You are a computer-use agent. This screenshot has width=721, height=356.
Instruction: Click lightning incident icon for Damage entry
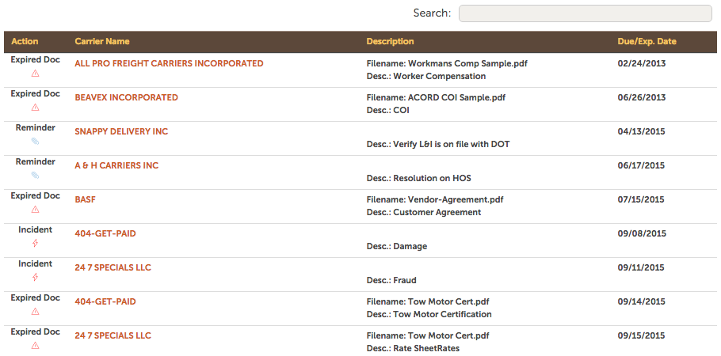(x=35, y=244)
